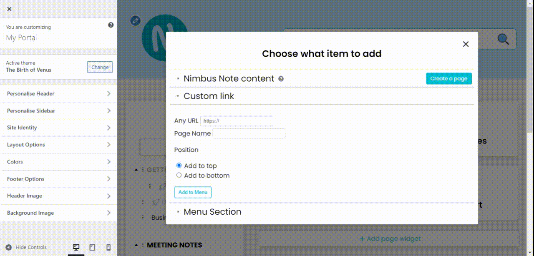
Task: Open the Site Identity panel
Action: (58, 128)
